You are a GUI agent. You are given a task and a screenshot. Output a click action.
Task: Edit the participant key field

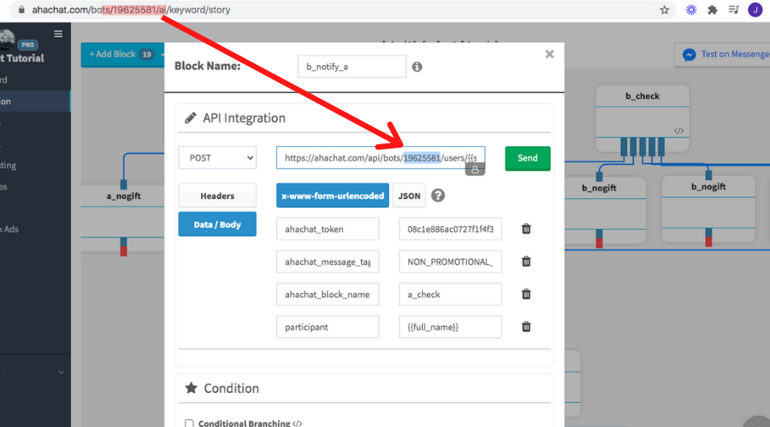[328, 327]
